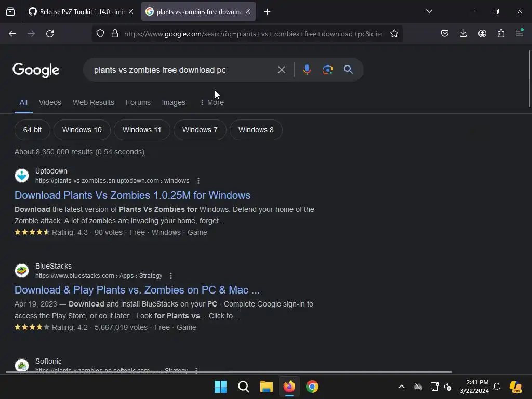The image size is (532, 399).
Task: Open the Firefox application menu
Action: pos(520,33)
